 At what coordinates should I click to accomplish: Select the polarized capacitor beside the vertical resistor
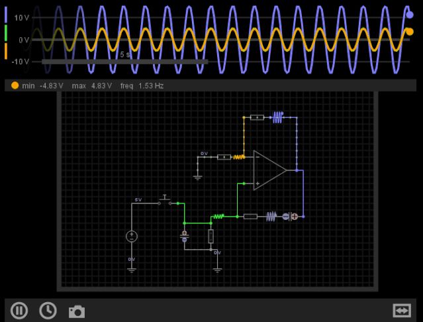(185, 236)
